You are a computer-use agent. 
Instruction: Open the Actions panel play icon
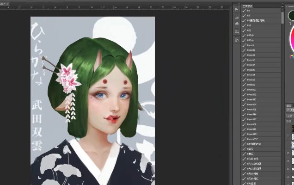(x=237, y=9)
